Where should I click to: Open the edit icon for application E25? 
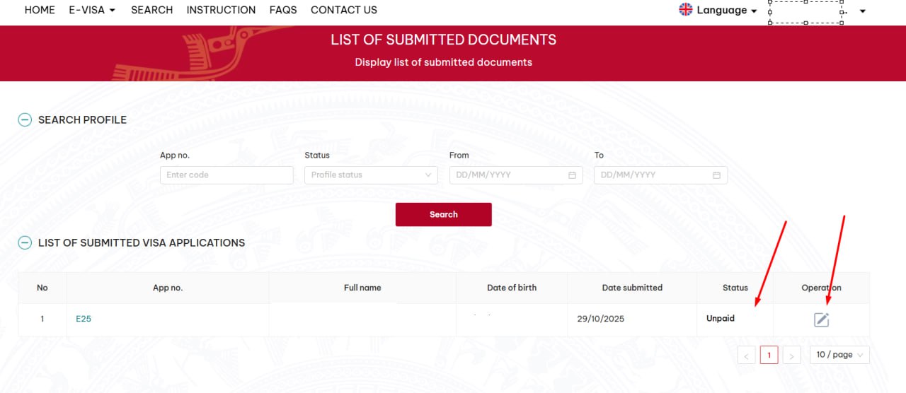point(821,319)
